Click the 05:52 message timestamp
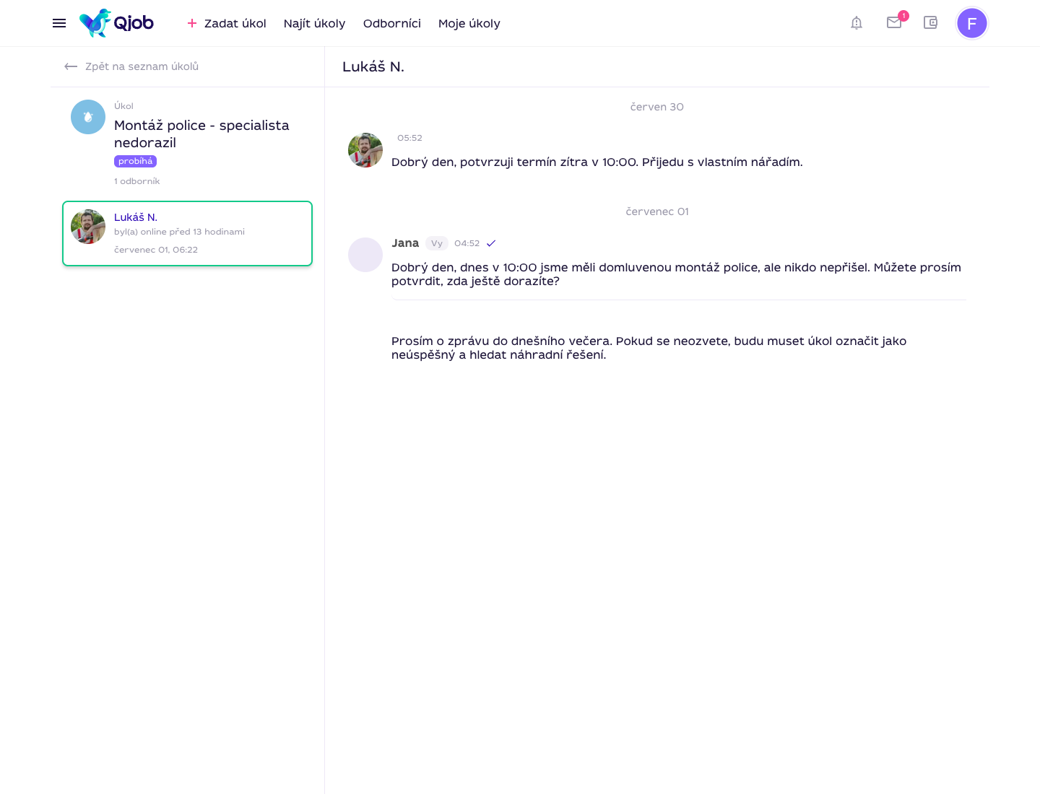The image size is (1040, 794). click(x=409, y=138)
